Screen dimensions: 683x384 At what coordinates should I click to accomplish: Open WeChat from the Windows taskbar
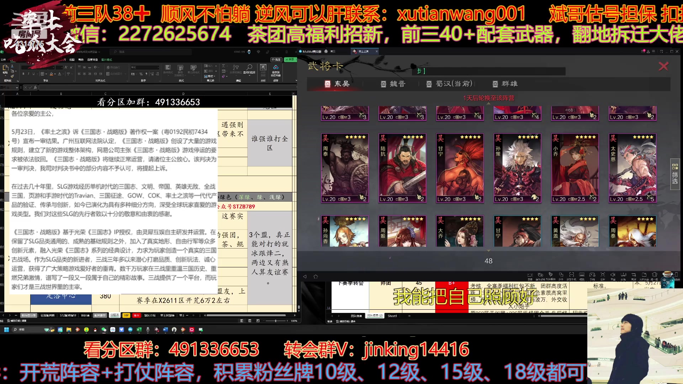(x=104, y=330)
